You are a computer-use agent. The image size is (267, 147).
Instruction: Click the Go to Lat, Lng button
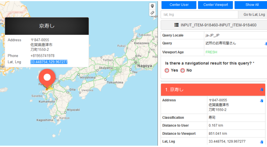253,14
